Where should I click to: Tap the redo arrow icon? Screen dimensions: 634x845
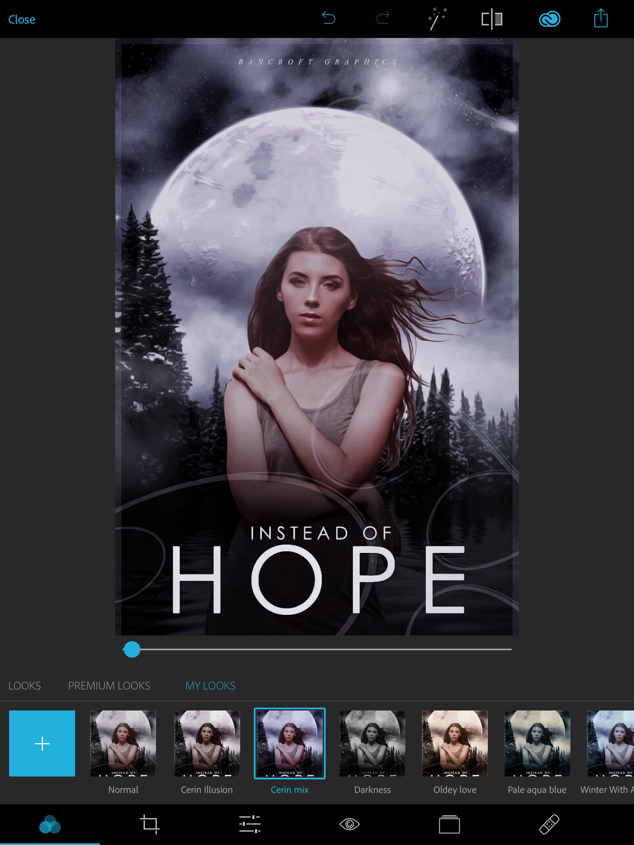[x=383, y=18]
